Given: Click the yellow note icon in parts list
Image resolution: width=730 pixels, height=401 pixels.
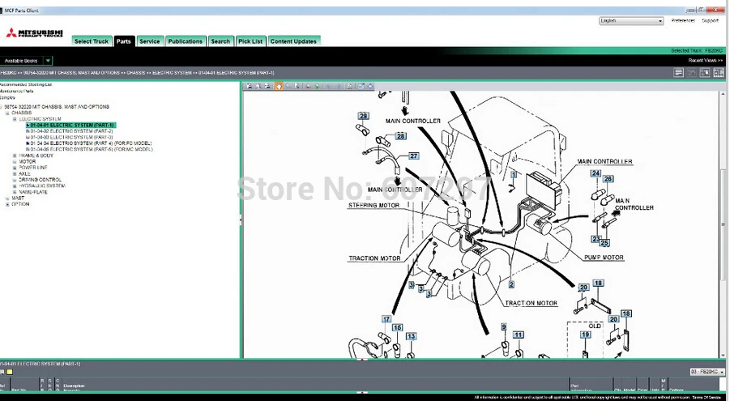Looking at the screenshot, I should tap(9, 372).
